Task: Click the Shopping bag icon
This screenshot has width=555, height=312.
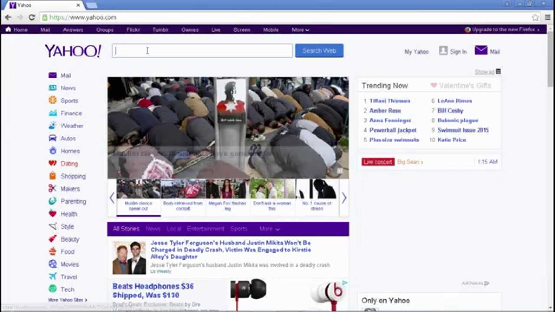Action: point(52,176)
